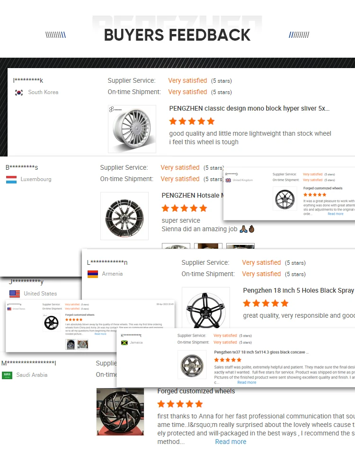Open the Jamaica review te37 wheel thumbnail
Viewport: 355px width, 452px height.
tap(192, 365)
